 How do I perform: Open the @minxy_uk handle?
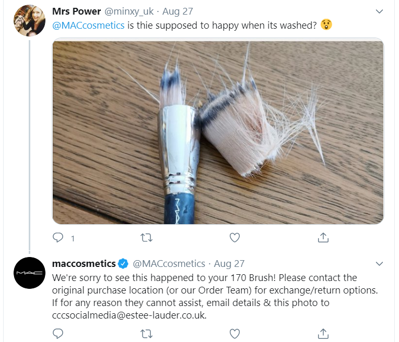coord(129,11)
